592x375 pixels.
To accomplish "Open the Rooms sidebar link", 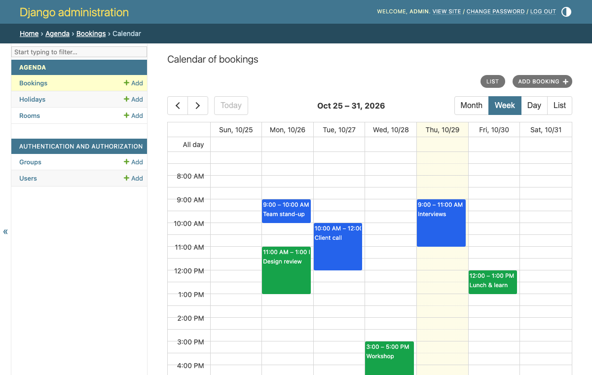I will [x=30, y=115].
